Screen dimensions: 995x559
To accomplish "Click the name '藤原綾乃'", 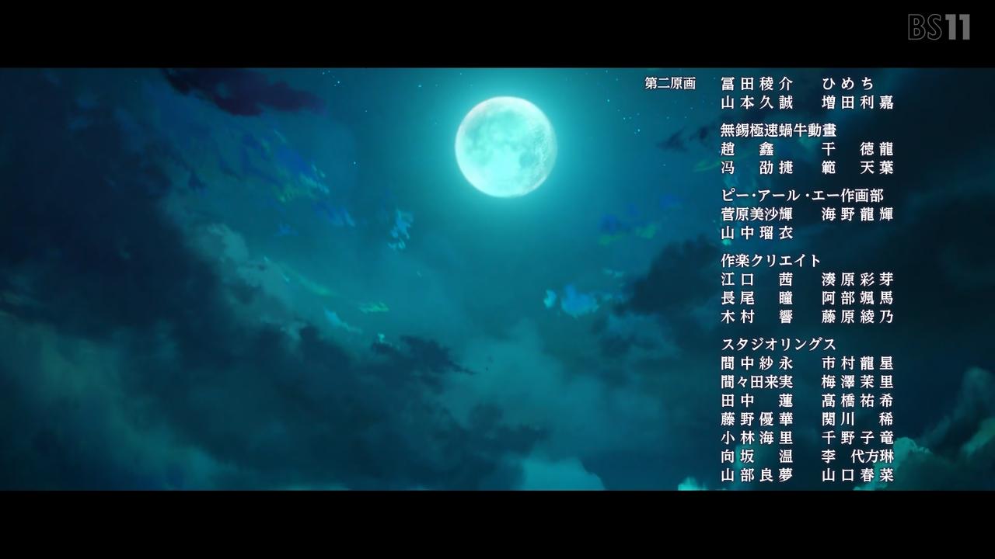I will click(857, 317).
